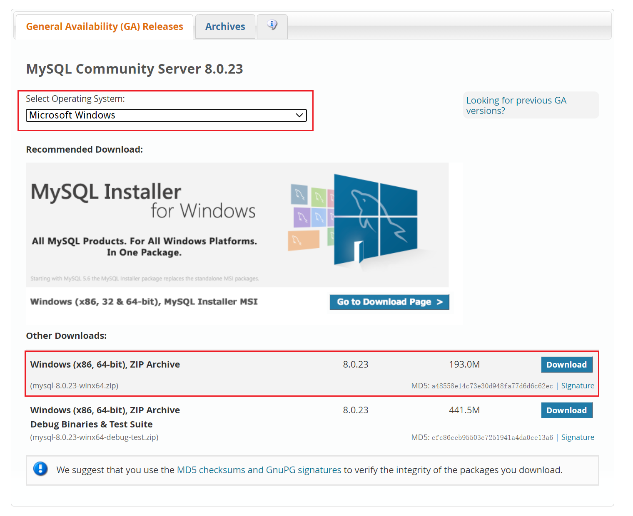Image resolution: width=633 pixels, height=516 pixels.
Task: Open the Select Operating System dropdown
Action: [166, 115]
